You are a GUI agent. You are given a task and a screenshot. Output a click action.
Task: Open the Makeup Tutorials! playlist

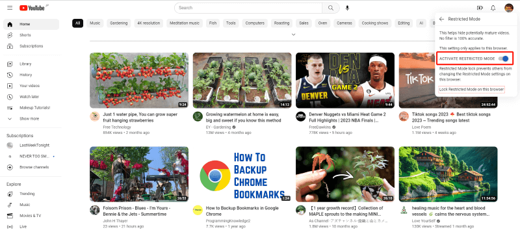pyautogui.click(x=31, y=108)
